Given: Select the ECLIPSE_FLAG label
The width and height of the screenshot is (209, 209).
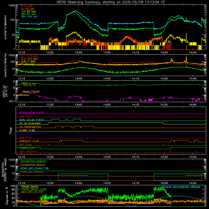Looking at the screenshot, I should [x=28, y=134].
